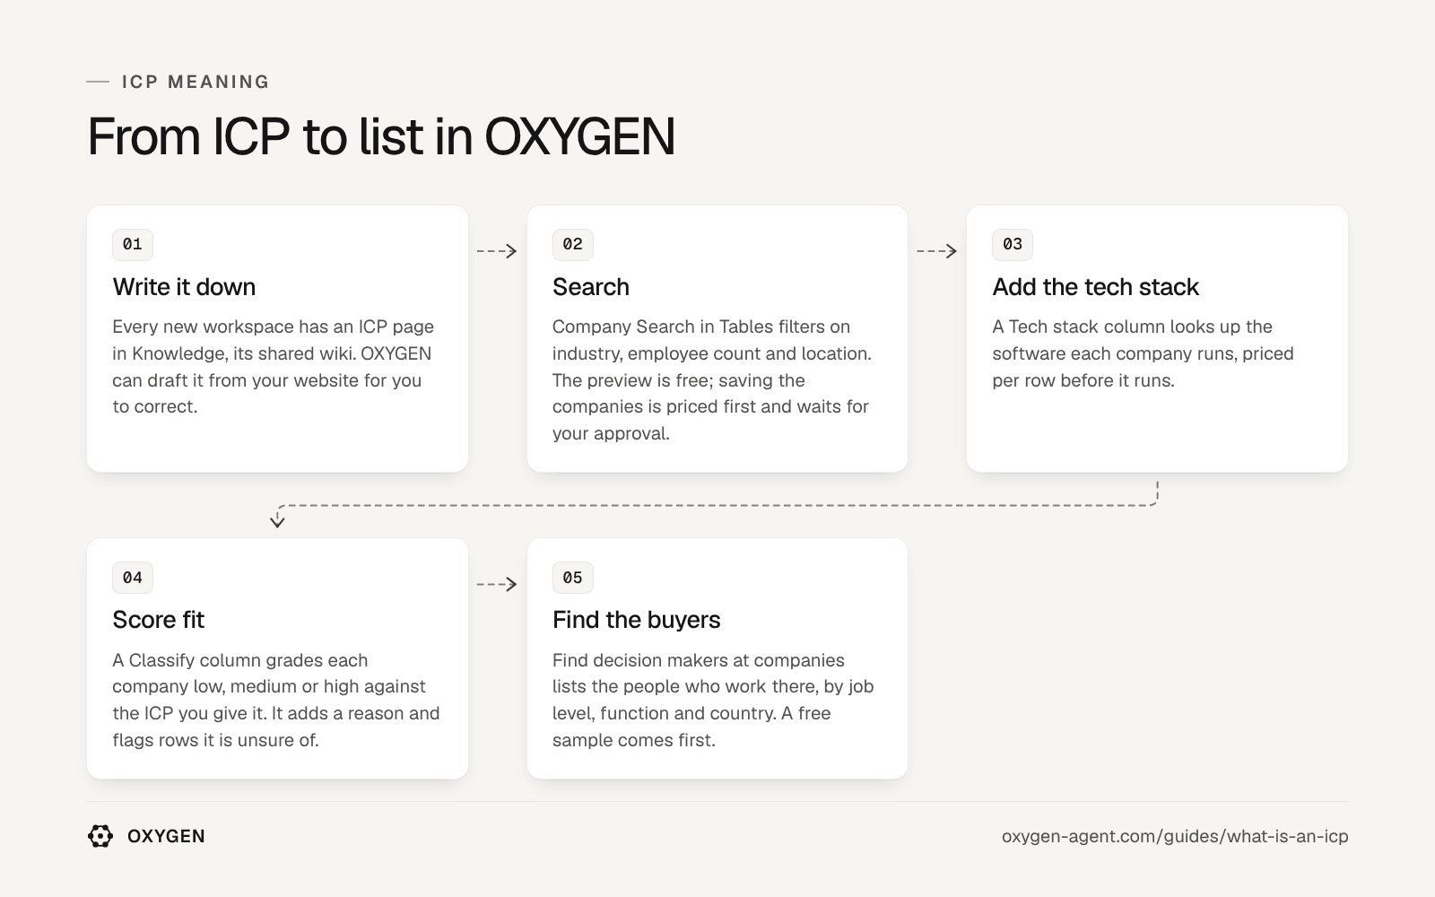Click the text 'to correct.'
This screenshot has height=897, width=1435.
pyautogui.click(x=155, y=406)
